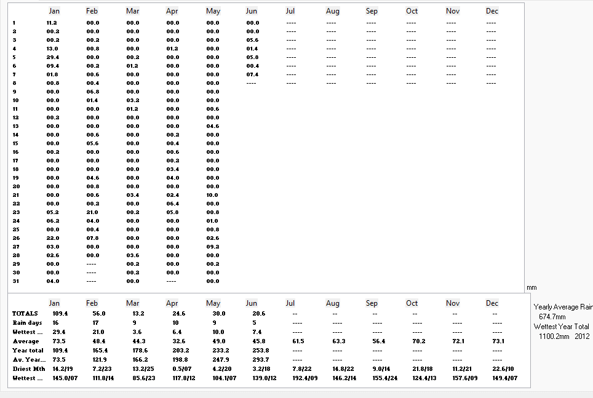The height and width of the screenshot is (398, 593).
Task: Select the 674.7mm yearly average value
Action: pos(552,317)
